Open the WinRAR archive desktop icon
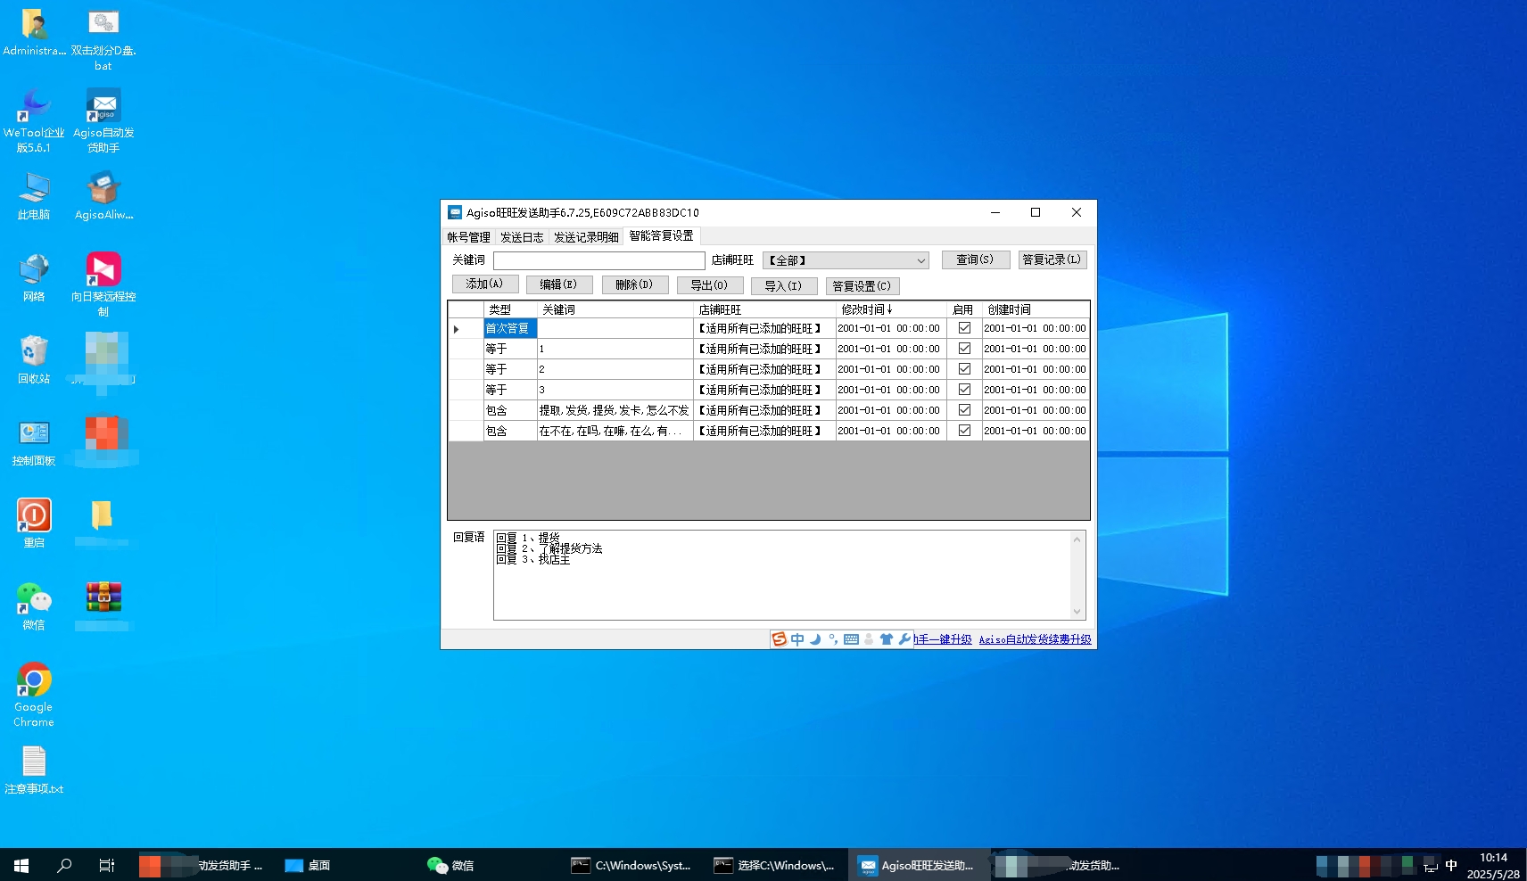This screenshot has height=881, width=1527. (103, 597)
